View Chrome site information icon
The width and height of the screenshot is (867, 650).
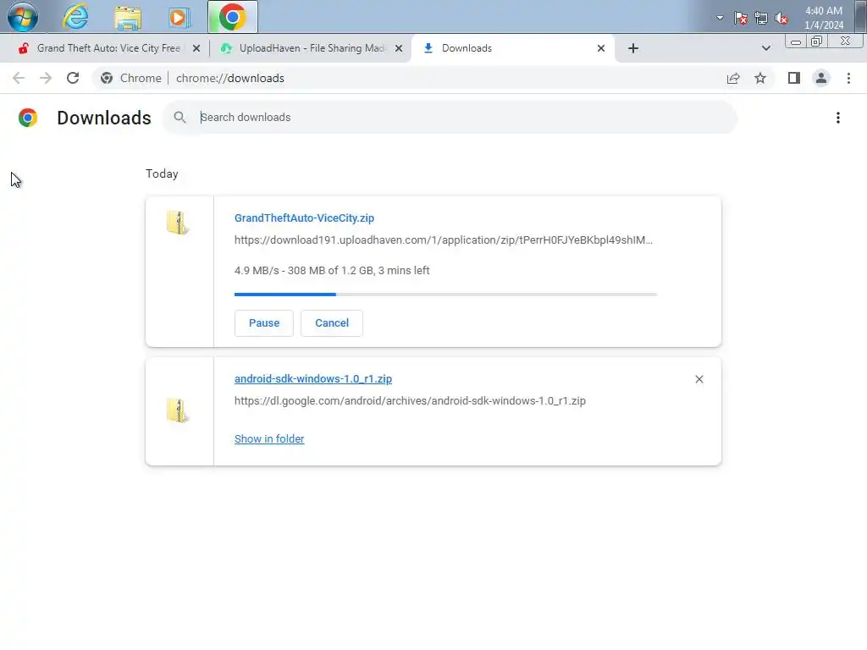(x=107, y=78)
